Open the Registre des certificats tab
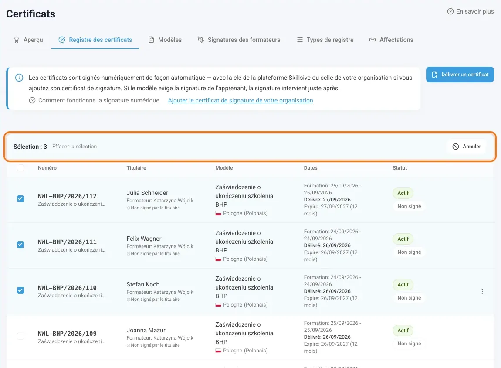This screenshot has height=368, width=501. pyautogui.click(x=95, y=40)
